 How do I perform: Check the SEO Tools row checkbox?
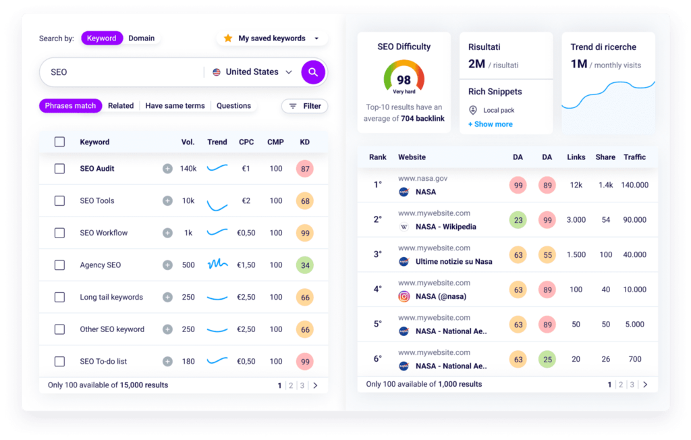pyautogui.click(x=59, y=200)
